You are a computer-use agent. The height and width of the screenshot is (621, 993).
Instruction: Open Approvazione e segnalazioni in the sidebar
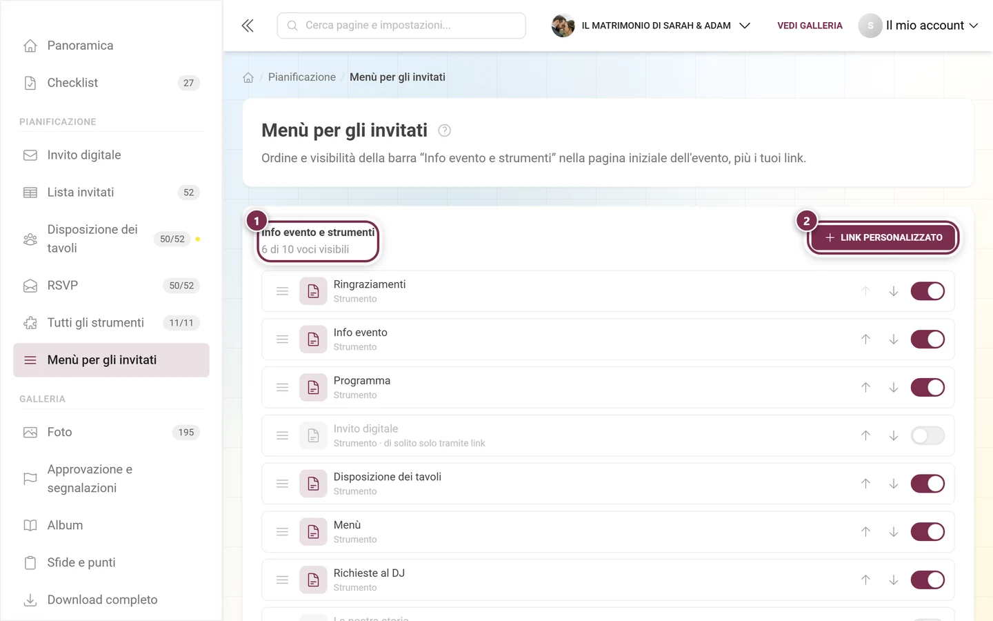[111, 479]
